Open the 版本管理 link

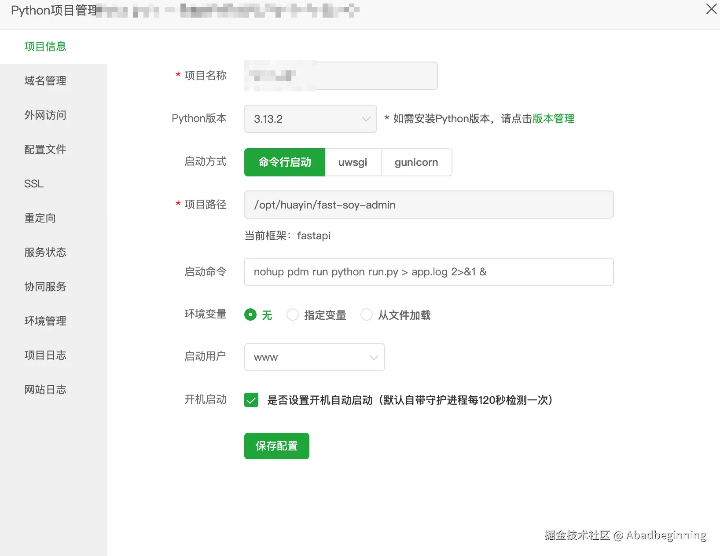point(553,119)
